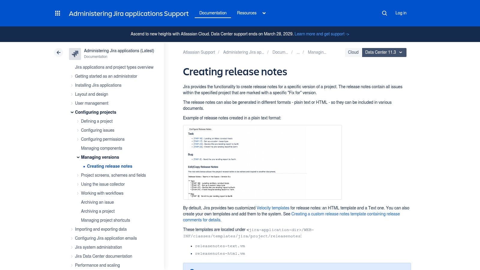Expand Project screens, schemes and fields
480x270 pixels.
tap(78, 175)
